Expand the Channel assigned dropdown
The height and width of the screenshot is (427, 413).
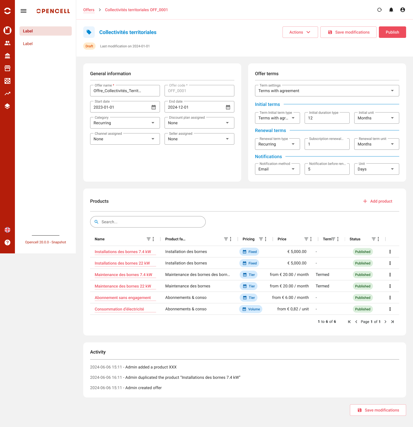[125, 139]
